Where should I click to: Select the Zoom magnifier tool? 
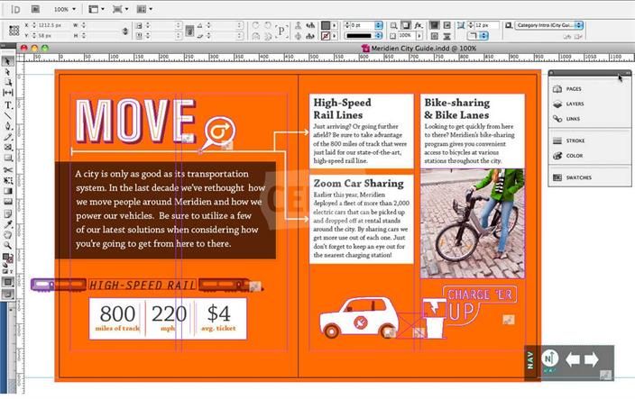tap(8, 244)
